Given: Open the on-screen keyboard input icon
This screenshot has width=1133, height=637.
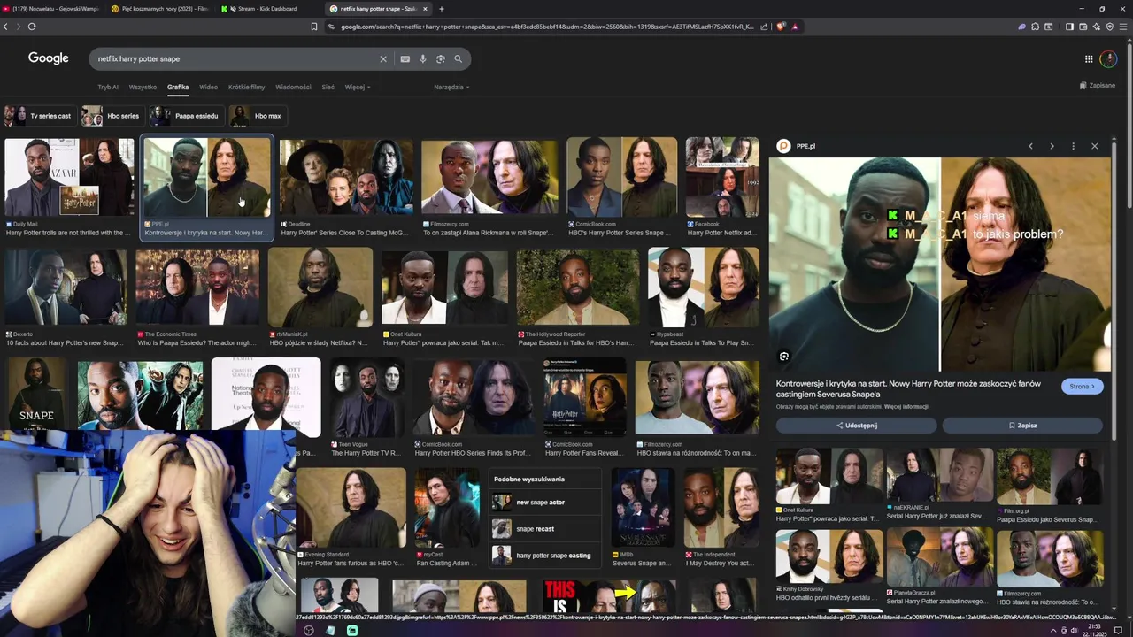Looking at the screenshot, I should pyautogui.click(x=405, y=59).
